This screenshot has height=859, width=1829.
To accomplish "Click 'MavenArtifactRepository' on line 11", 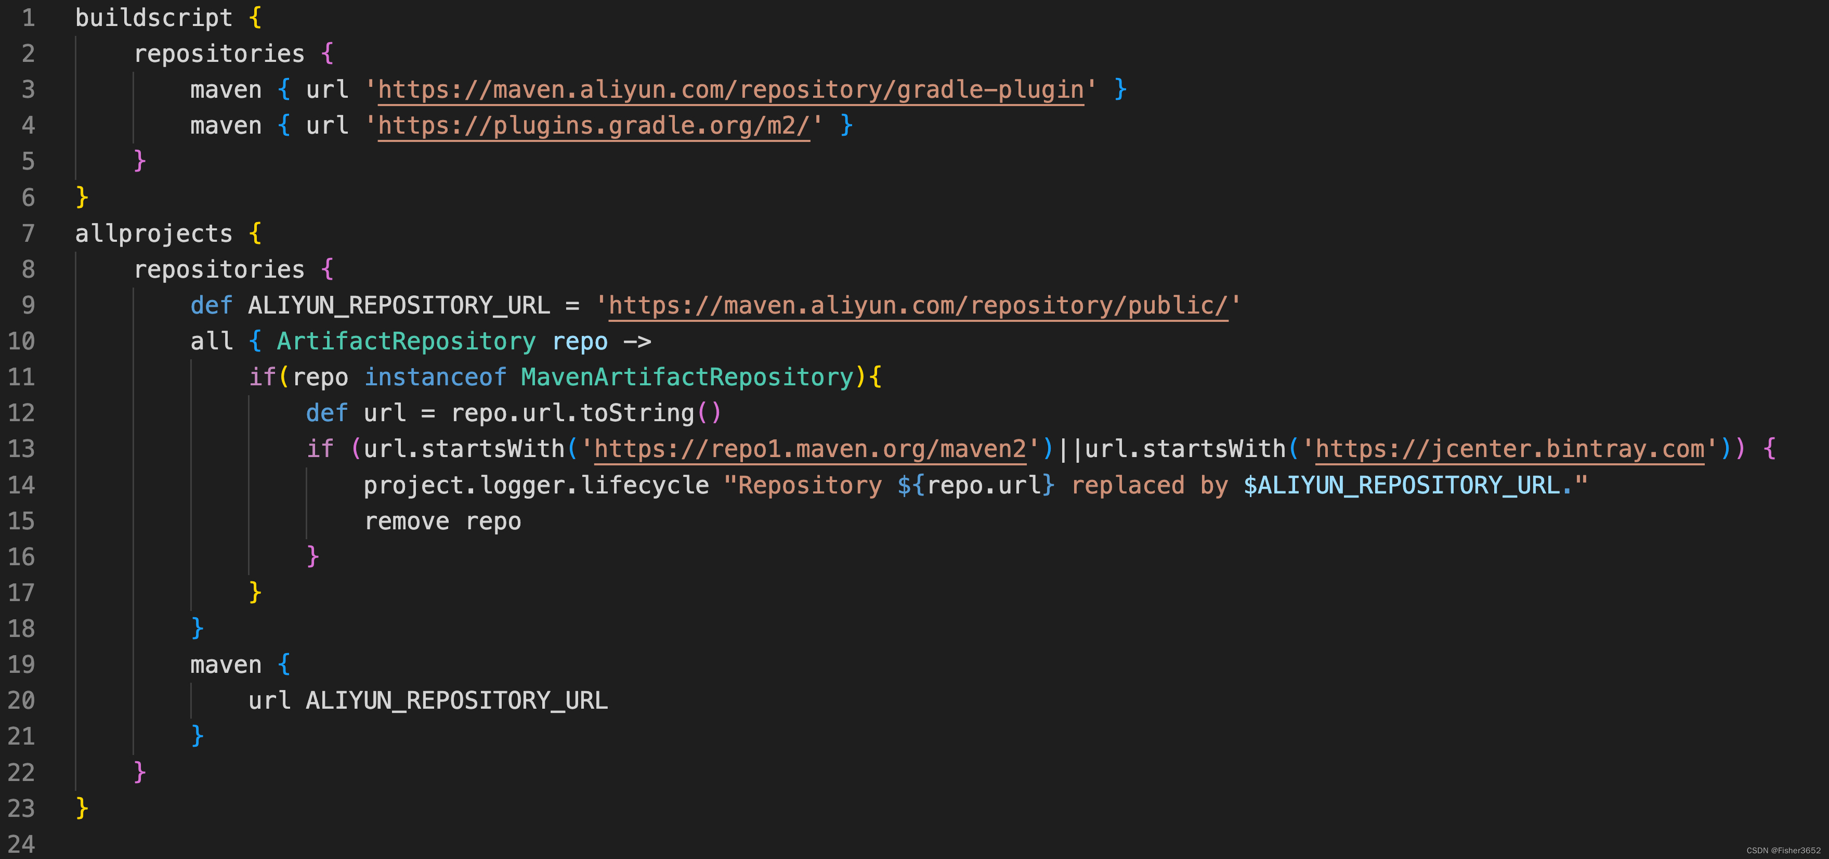I will (687, 377).
